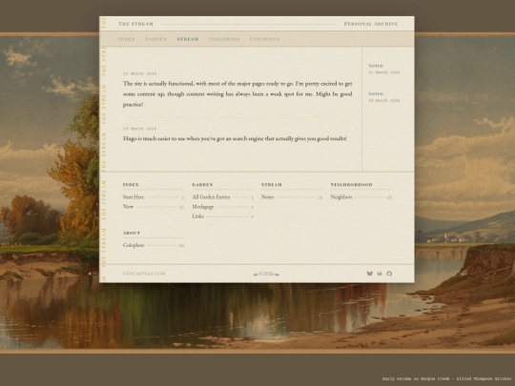The image size is (515, 386).
Task: Click the Neighborhood footer section heading
Action: coord(351,185)
